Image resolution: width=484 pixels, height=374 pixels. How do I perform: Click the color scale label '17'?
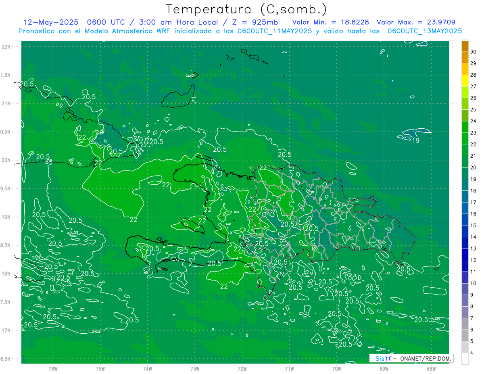(x=474, y=202)
